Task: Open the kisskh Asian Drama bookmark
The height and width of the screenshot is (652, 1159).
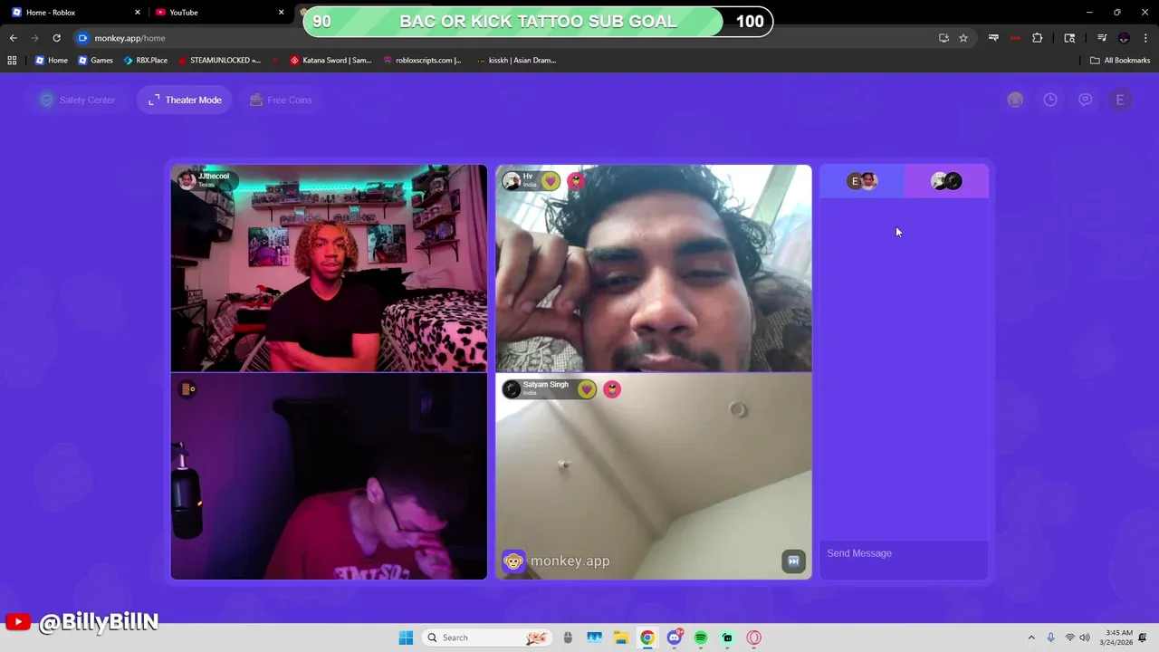Action: 516,61
